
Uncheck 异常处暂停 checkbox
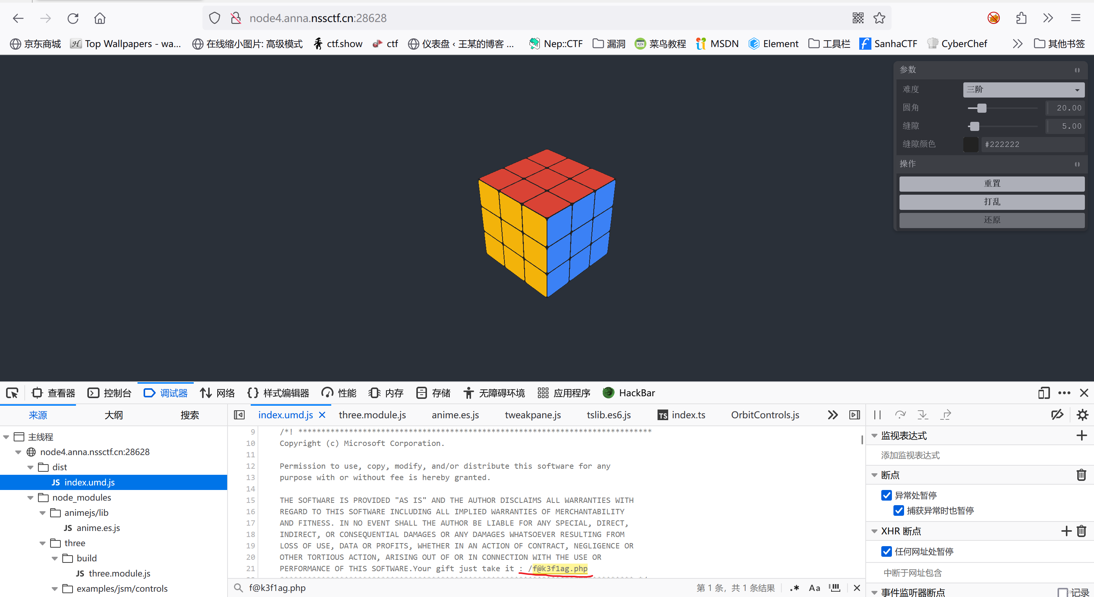[886, 495]
